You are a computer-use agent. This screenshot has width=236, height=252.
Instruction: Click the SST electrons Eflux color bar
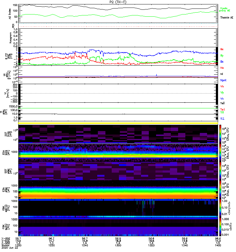(x=220, y=171)
